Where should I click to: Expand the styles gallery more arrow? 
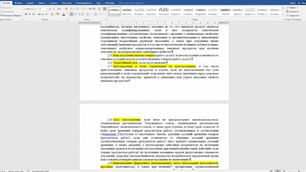click(x=283, y=15)
